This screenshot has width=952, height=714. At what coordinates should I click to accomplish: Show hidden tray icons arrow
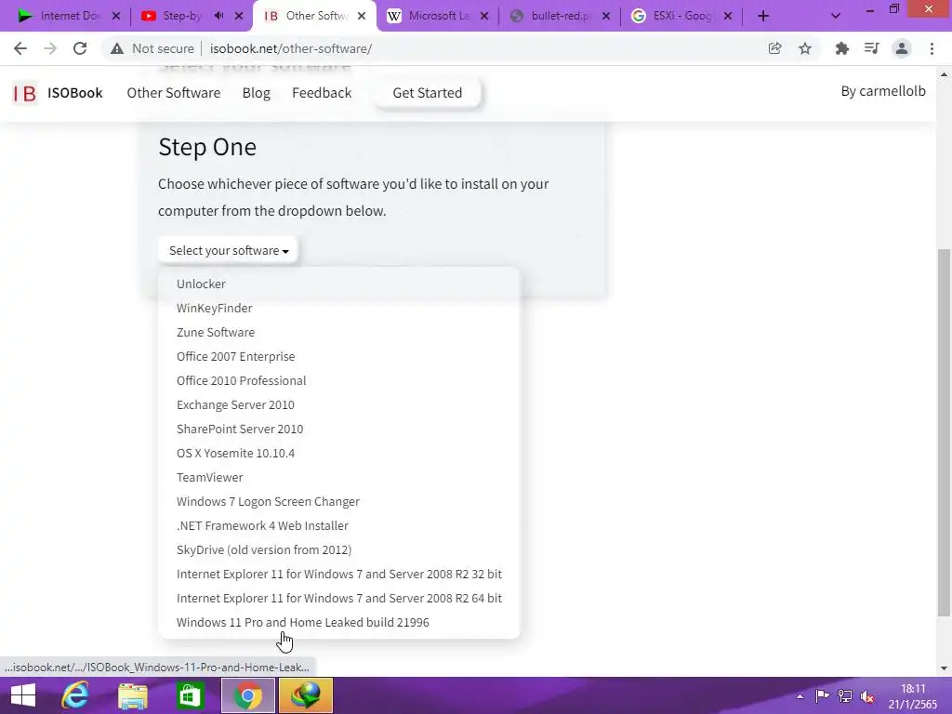click(x=800, y=696)
